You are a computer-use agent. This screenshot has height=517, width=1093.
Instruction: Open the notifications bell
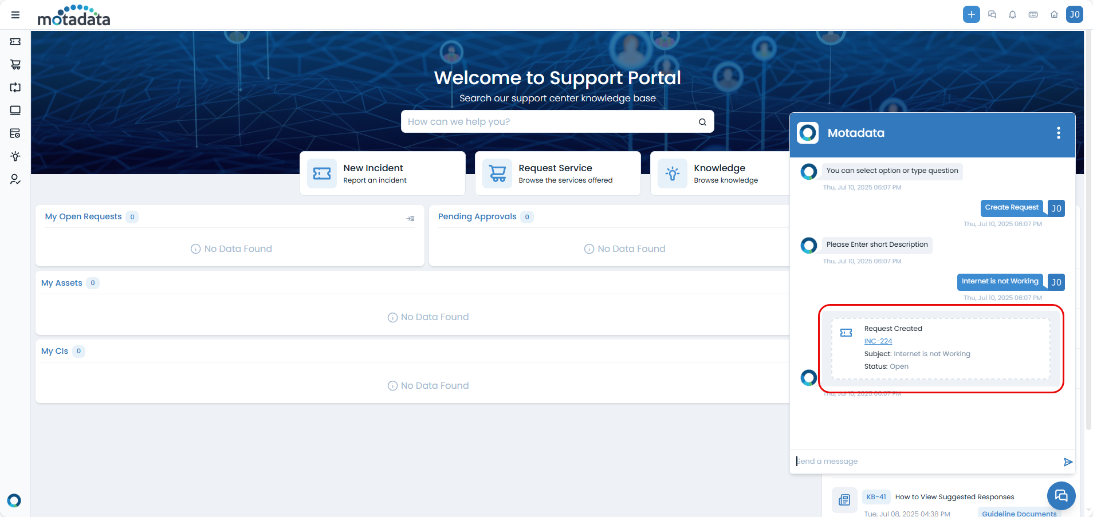click(1012, 15)
